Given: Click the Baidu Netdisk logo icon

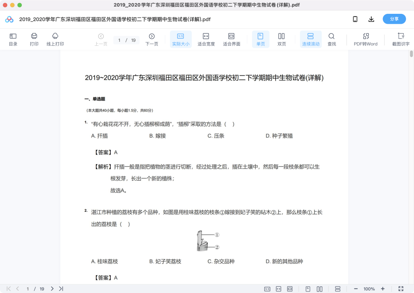Looking at the screenshot, I should (x=9, y=19).
